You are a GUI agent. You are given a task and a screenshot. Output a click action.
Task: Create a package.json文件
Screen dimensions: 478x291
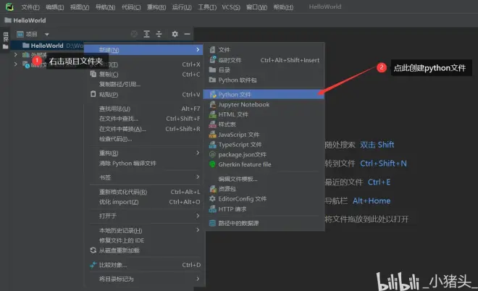coord(264,154)
